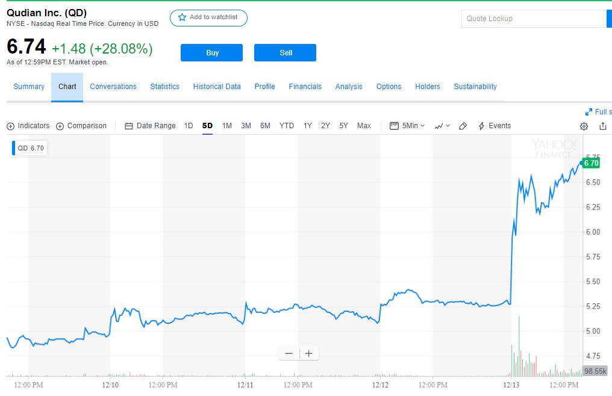Open the Analysis tab
The height and width of the screenshot is (396, 612).
tap(349, 87)
